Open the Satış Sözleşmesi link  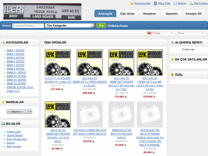click(17, 139)
